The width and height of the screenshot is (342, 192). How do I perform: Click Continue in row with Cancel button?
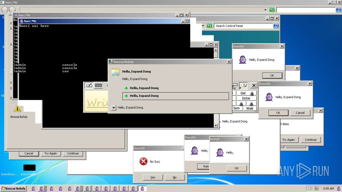point(73,153)
